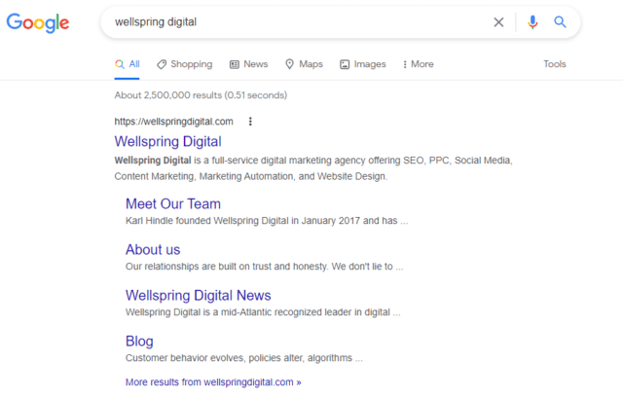Open the Tools filter options
The image size is (623, 398).
555,64
